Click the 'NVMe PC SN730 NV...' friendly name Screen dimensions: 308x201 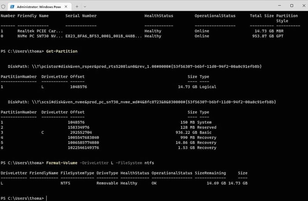pos(40,36)
